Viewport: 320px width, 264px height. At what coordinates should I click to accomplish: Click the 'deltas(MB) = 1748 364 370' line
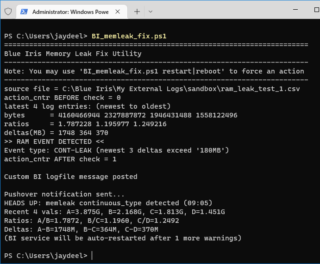[56, 133]
